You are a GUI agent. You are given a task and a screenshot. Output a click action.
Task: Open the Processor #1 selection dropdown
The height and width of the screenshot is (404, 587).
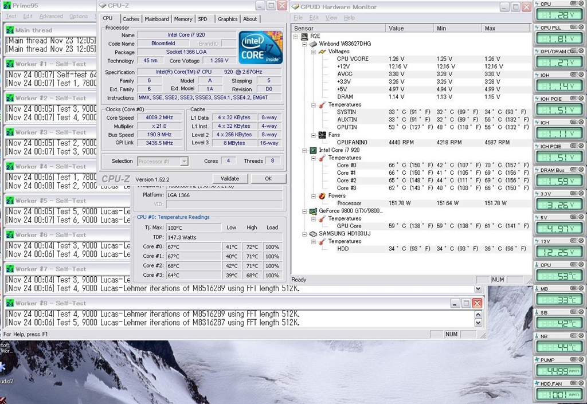(184, 162)
